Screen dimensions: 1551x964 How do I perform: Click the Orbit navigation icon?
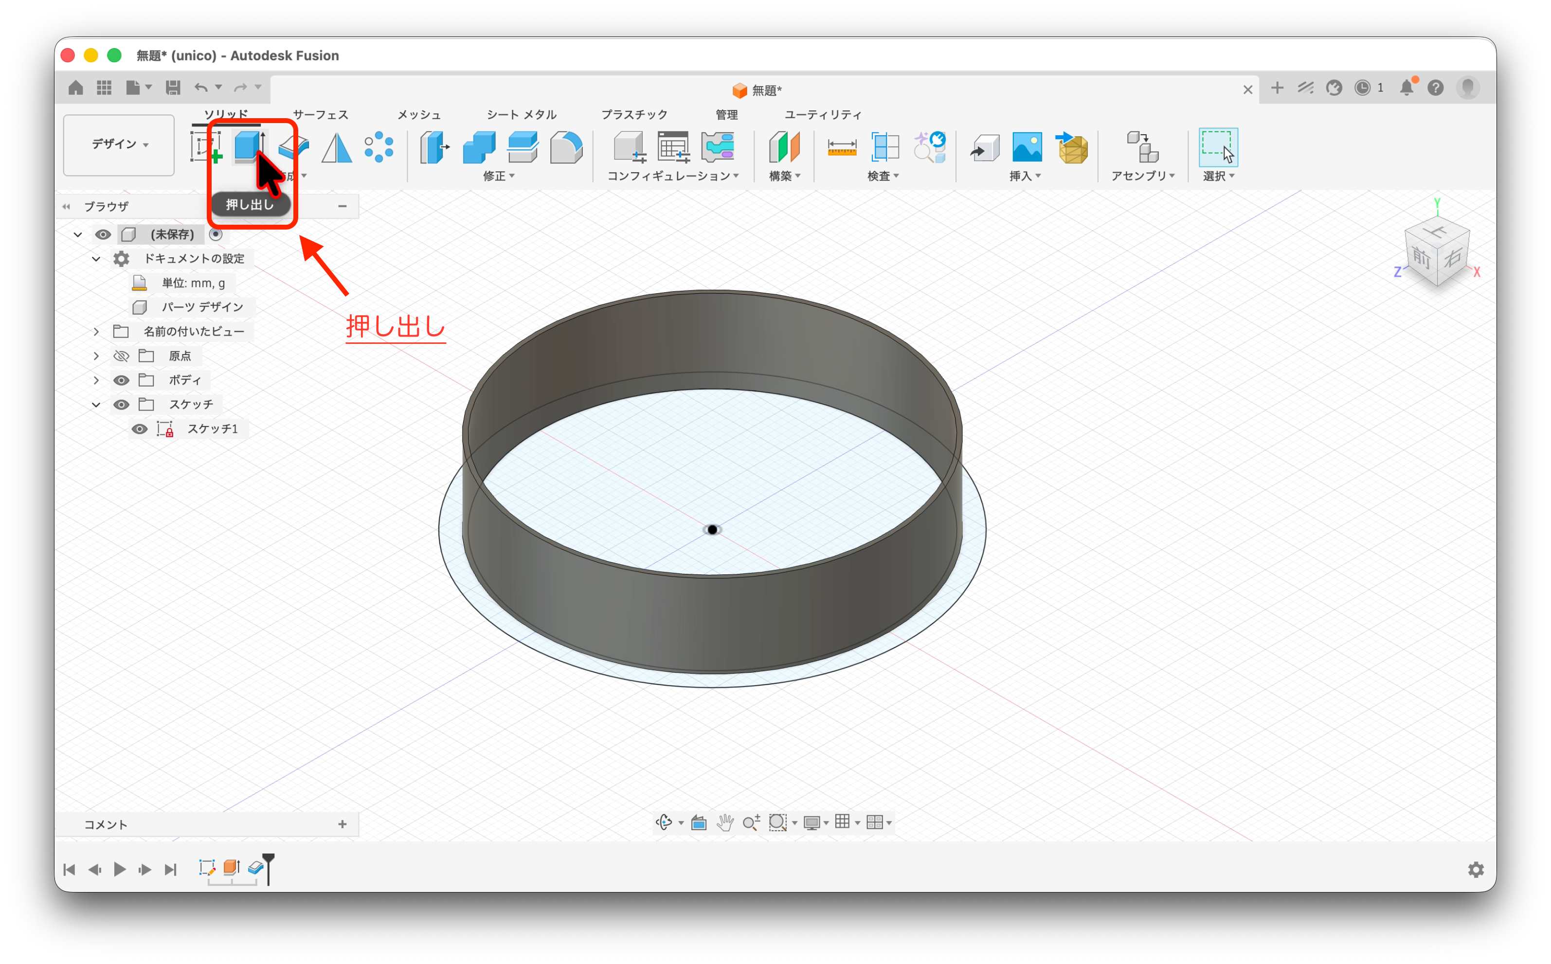pyautogui.click(x=664, y=822)
